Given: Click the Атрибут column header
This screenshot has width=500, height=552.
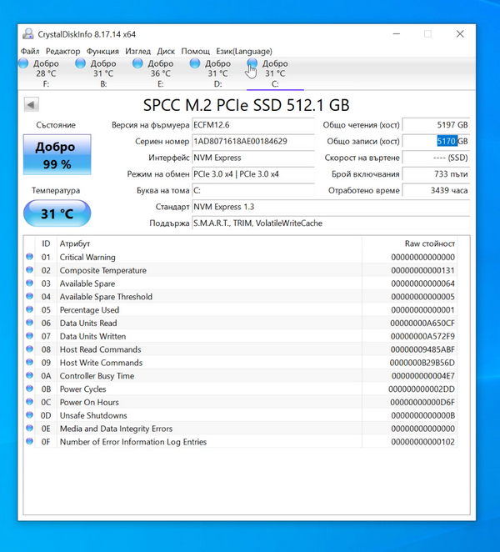Looking at the screenshot, I should 209,243.
